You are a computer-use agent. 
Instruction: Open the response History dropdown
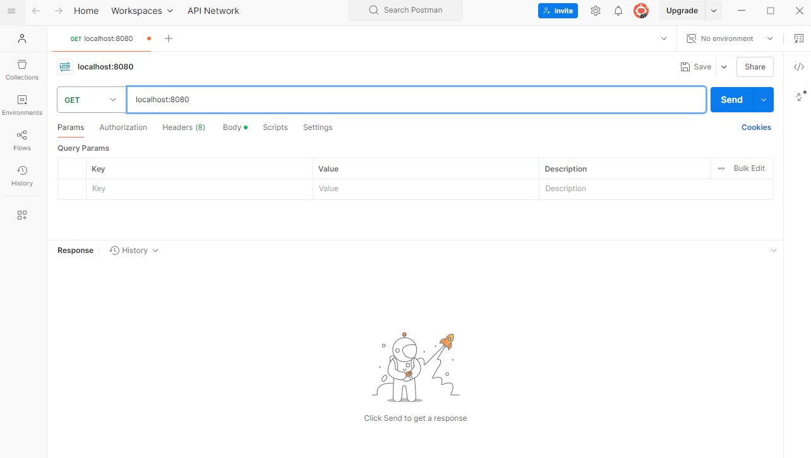pyautogui.click(x=134, y=250)
